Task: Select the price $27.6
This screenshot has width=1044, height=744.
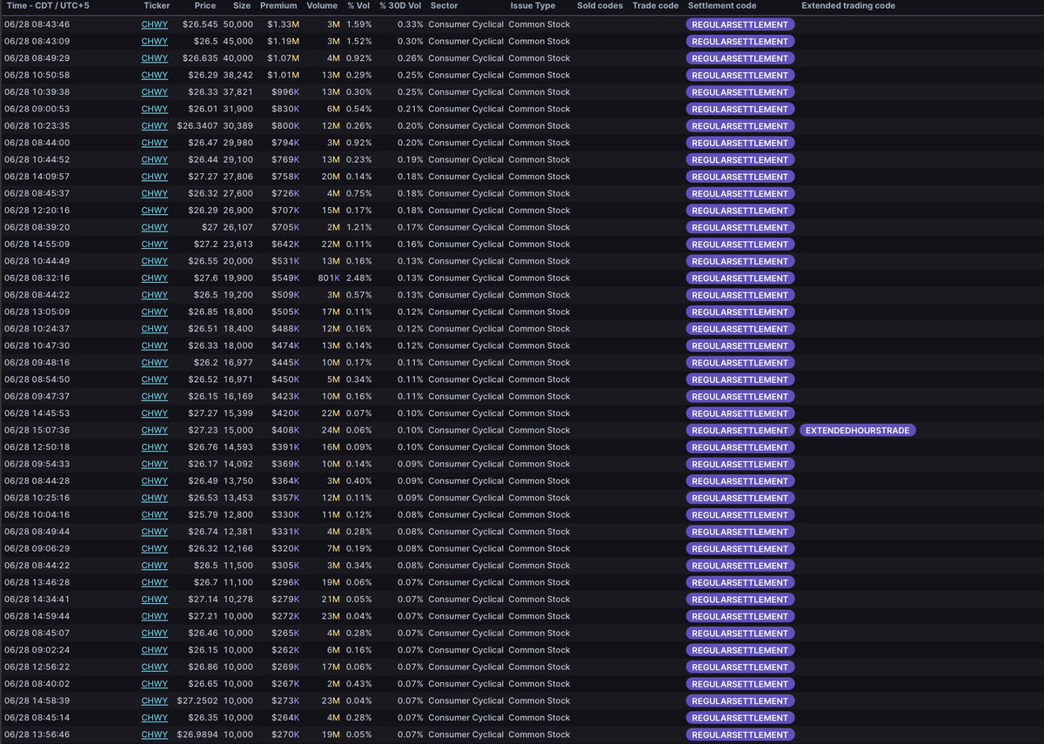Action: click(204, 278)
